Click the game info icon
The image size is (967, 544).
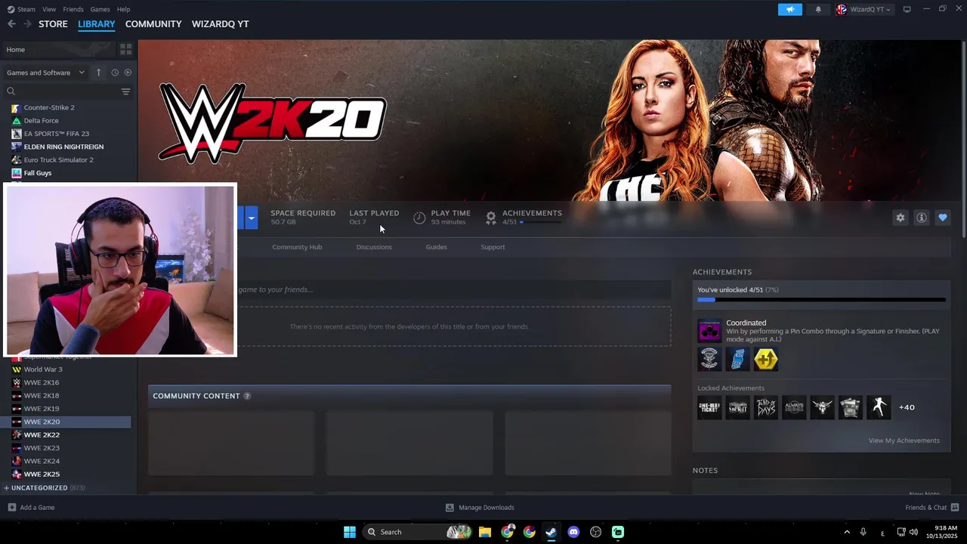click(922, 218)
